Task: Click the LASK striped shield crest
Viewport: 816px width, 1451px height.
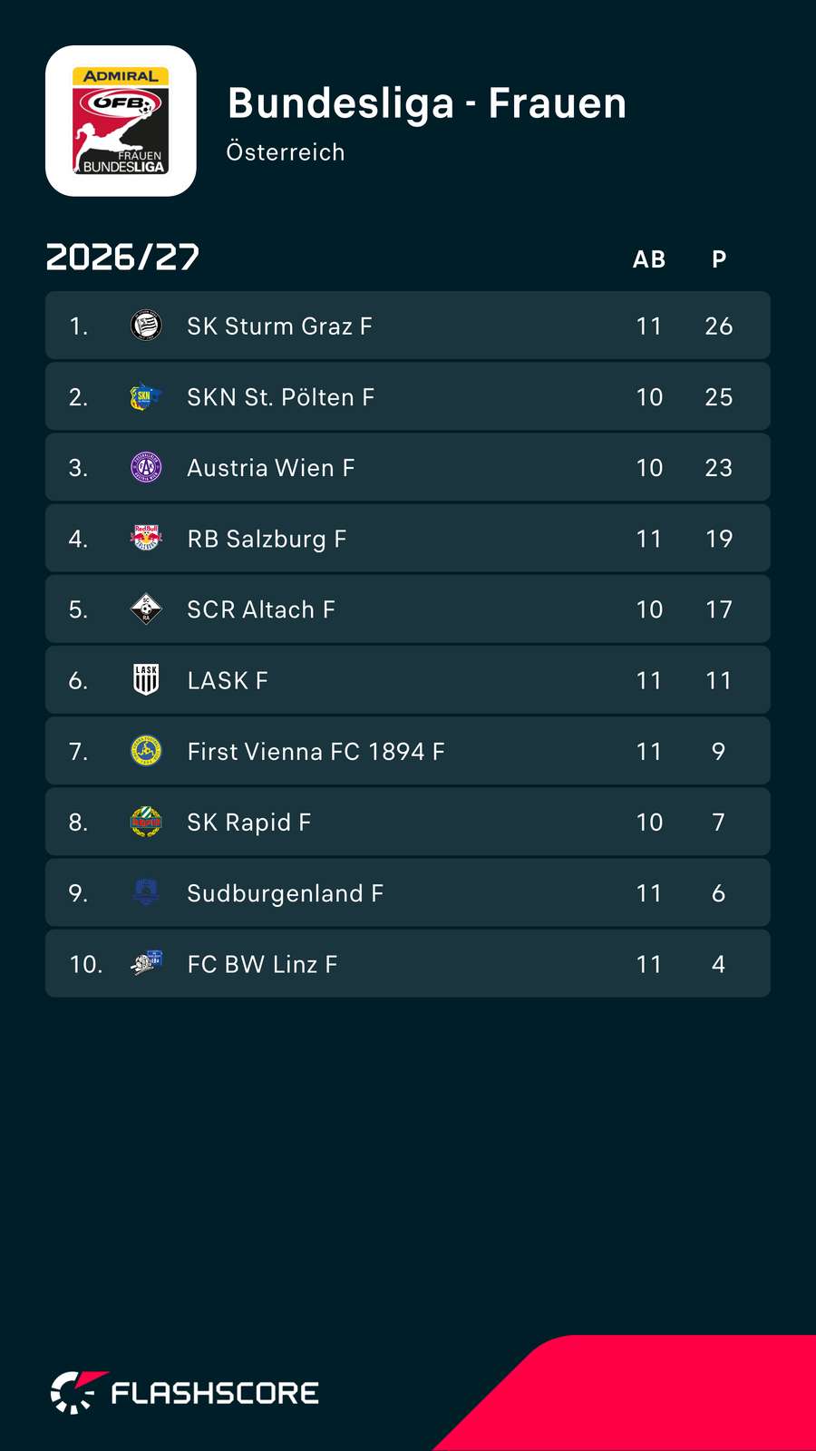Action: tap(146, 679)
